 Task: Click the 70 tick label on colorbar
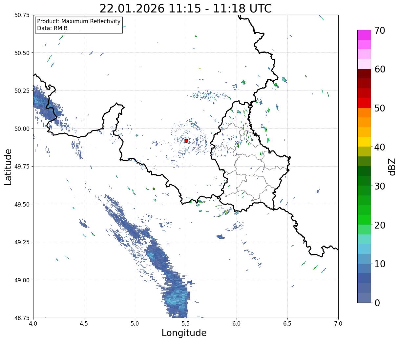[379, 30]
